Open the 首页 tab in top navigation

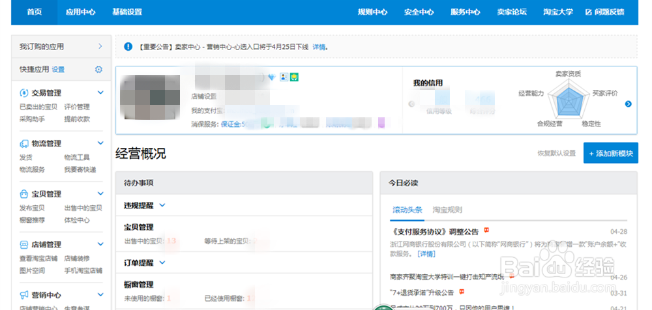coord(34,12)
